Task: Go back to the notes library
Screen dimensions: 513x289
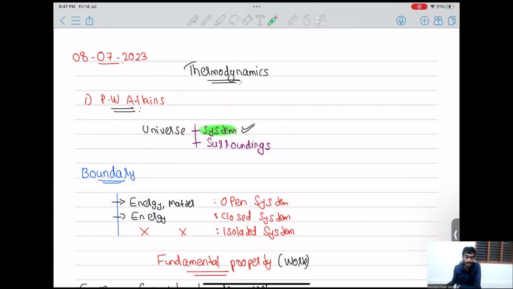Action: [63, 20]
